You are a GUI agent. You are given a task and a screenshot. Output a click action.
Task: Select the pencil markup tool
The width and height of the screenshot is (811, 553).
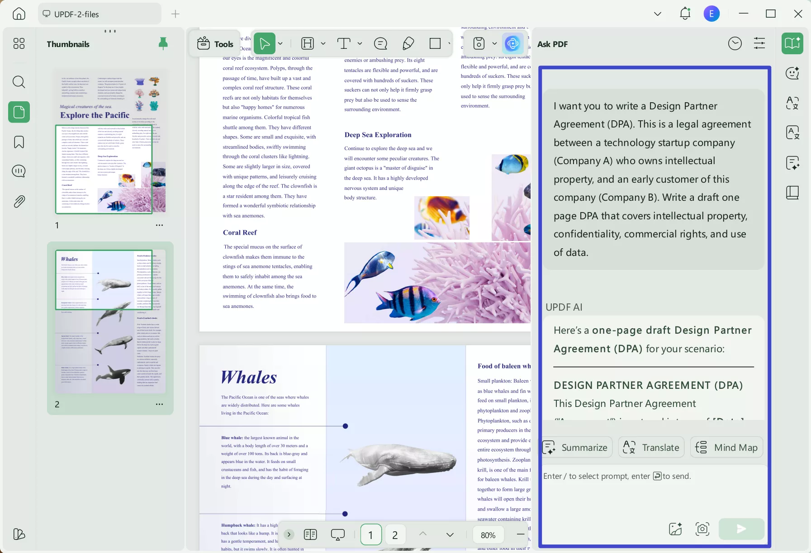408,43
